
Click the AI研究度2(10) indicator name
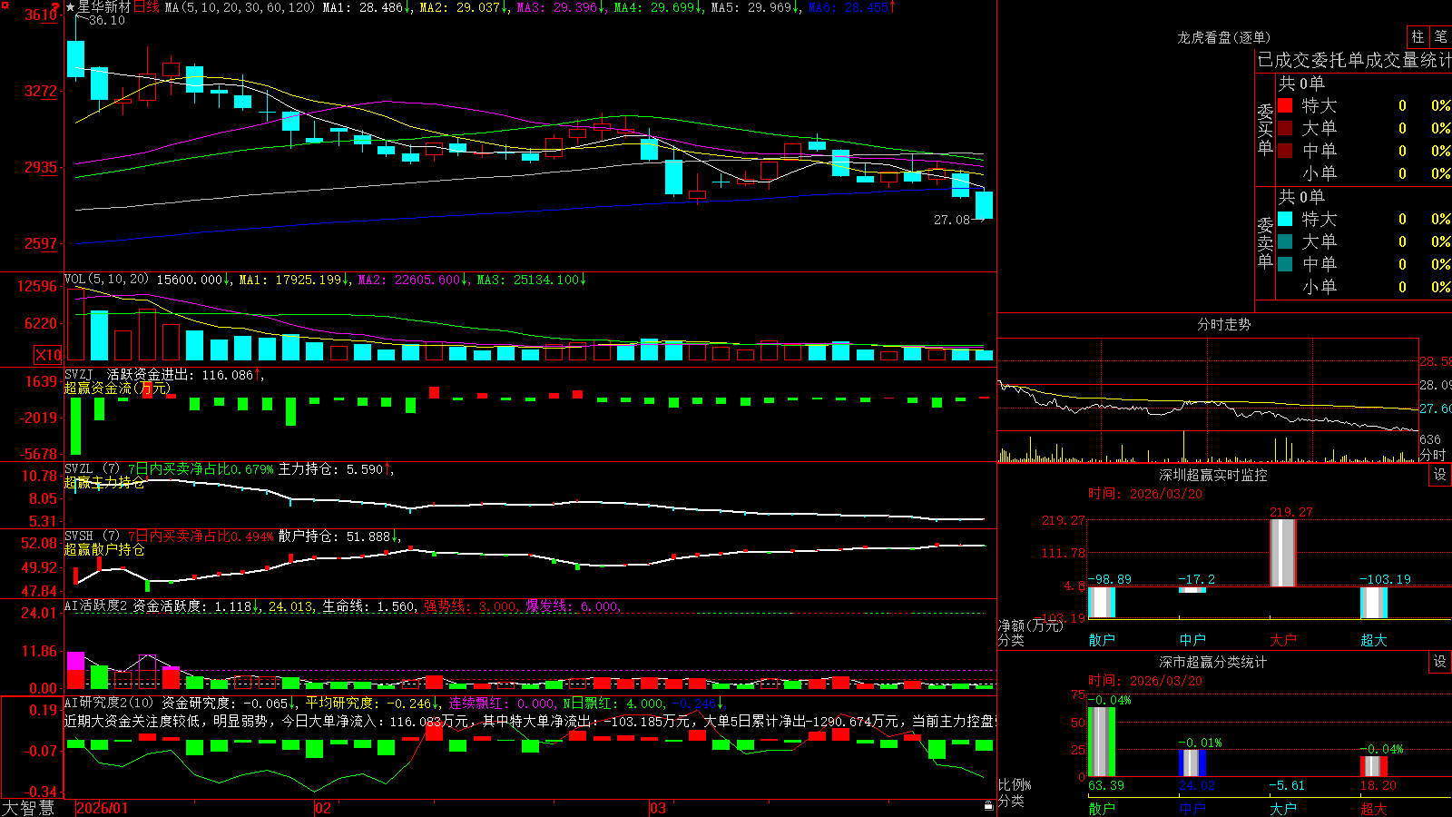click(x=109, y=703)
